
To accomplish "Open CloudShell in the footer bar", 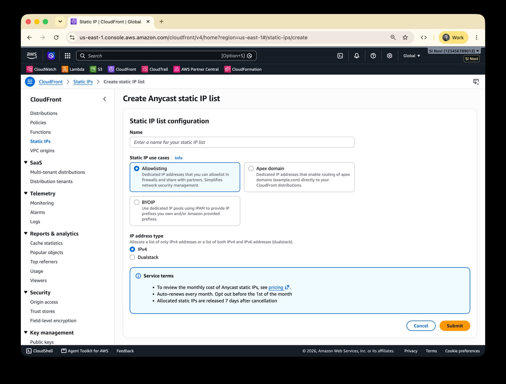I will pos(40,351).
